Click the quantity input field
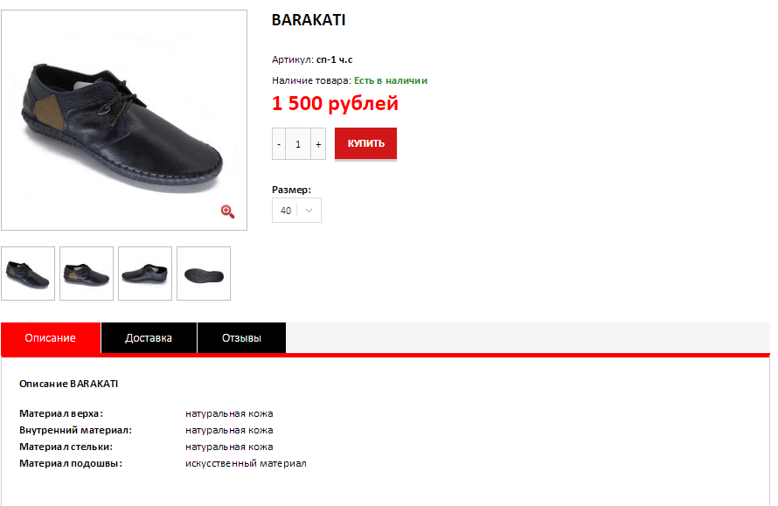The height and width of the screenshot is (506, 778). click(x=298, y=144)
